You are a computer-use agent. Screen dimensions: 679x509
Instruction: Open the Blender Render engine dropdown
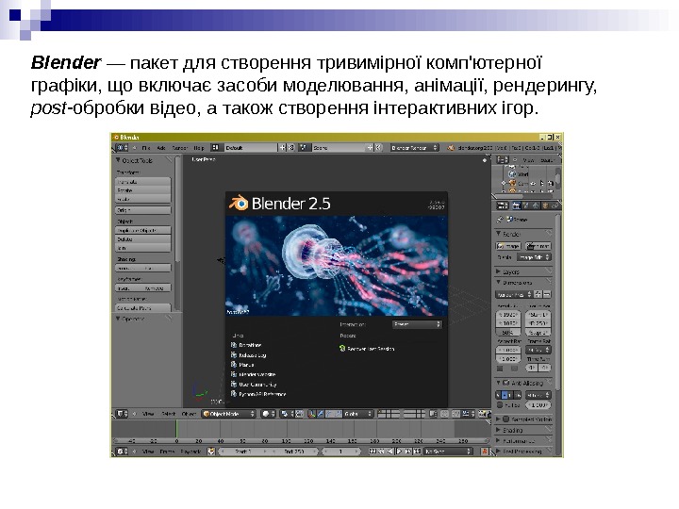click(414, 148)
